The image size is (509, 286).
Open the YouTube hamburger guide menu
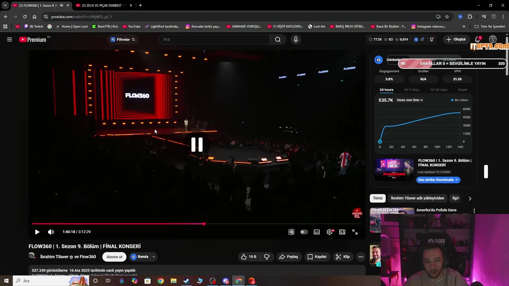[10, 39]
